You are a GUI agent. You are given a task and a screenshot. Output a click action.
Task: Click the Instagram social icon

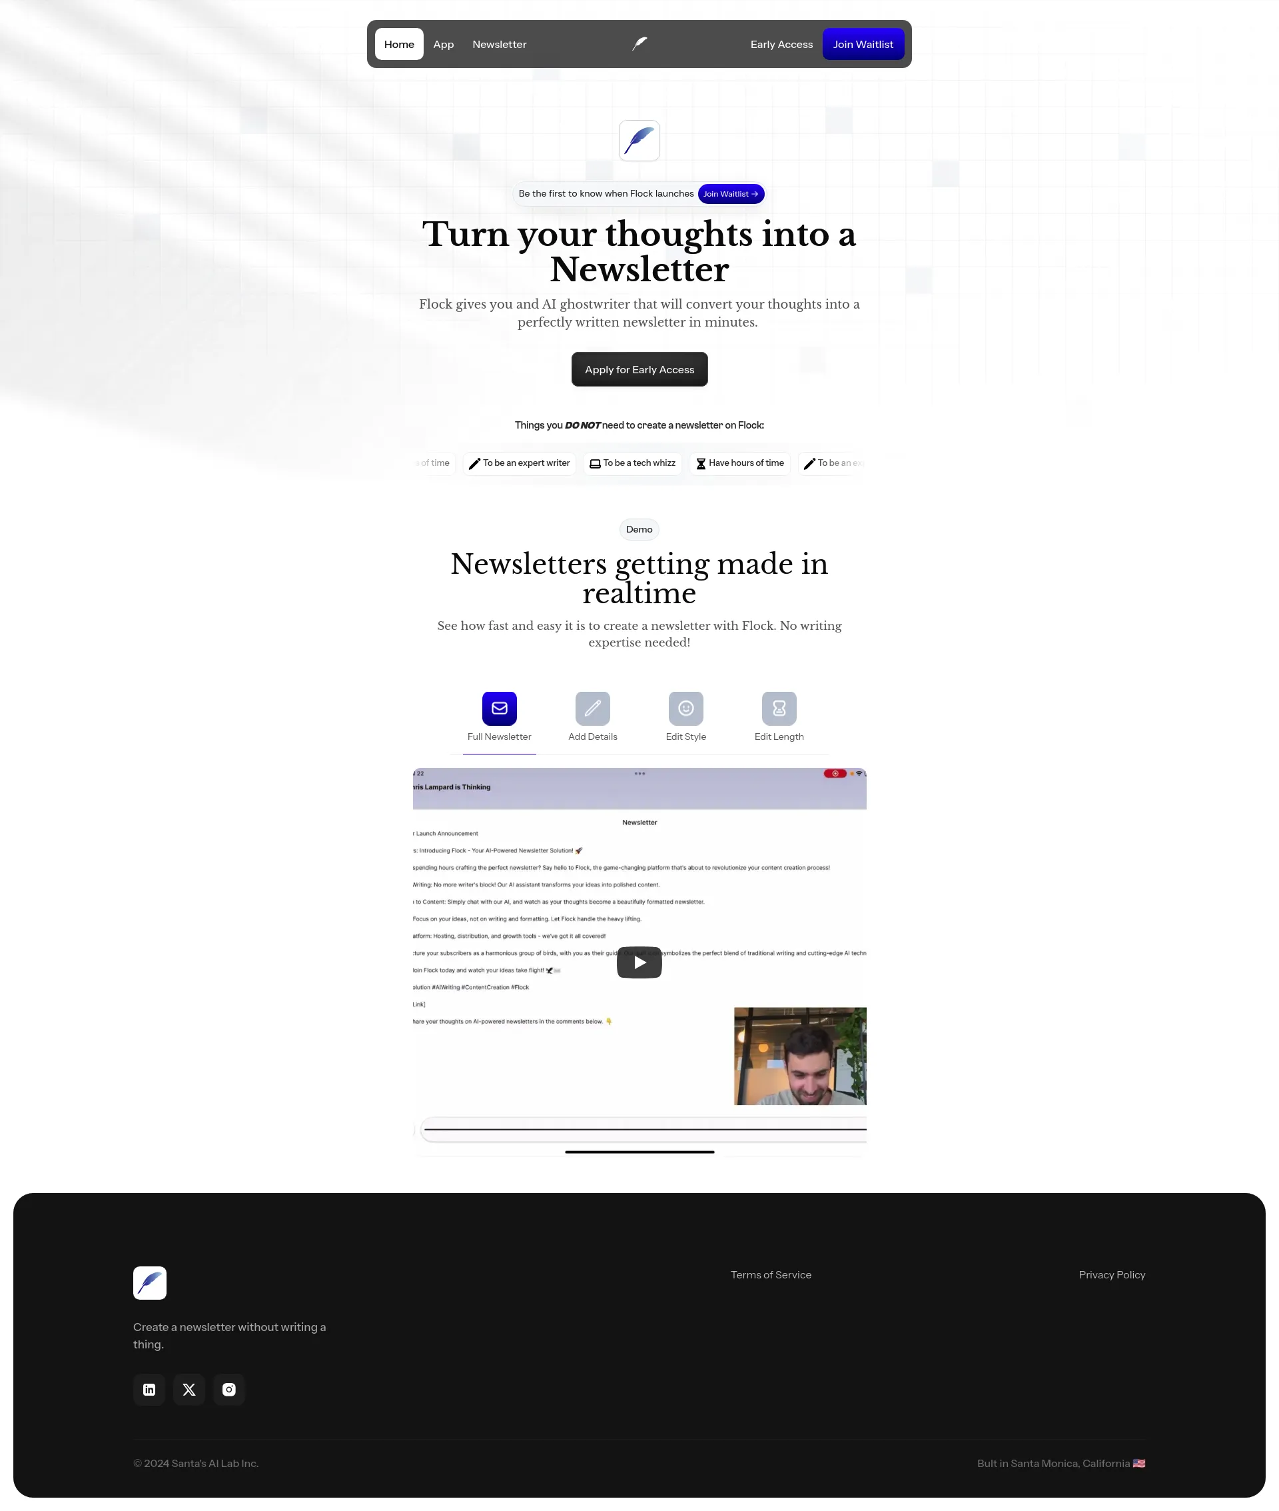coord(228,1389)
